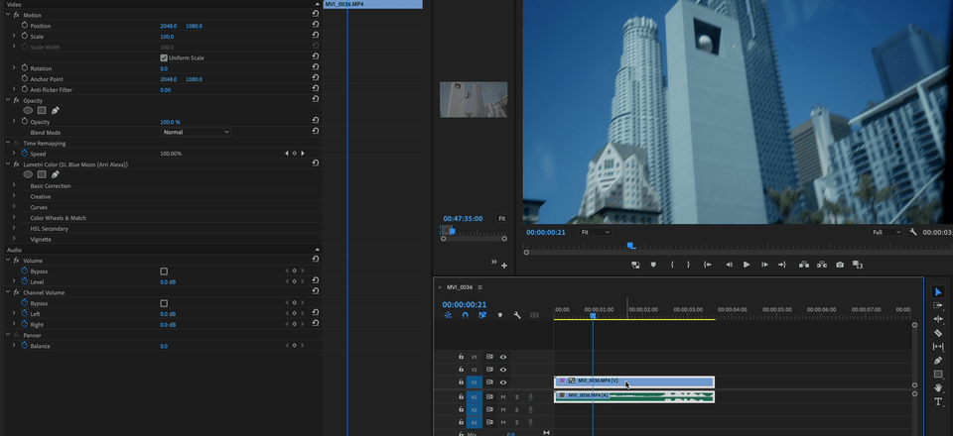Open the Full playback resolution dropdown
The image size is (953, 436).
[886, 232]
